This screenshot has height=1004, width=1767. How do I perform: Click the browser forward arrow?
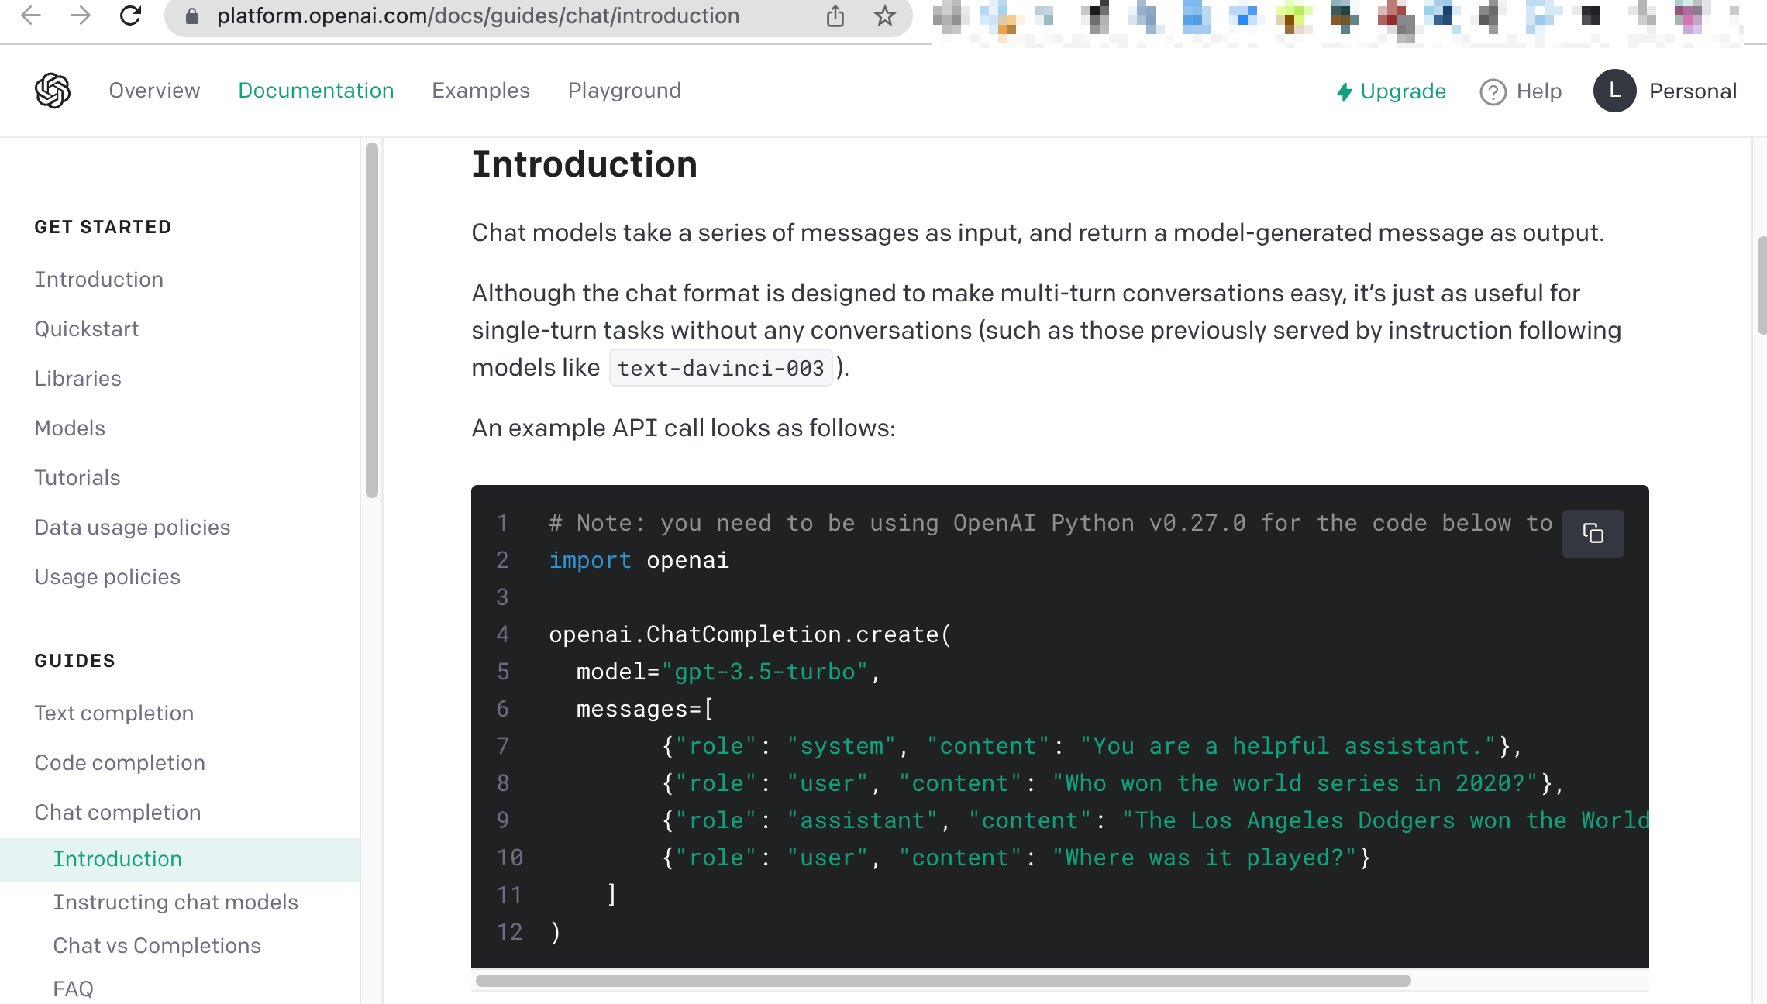point(80,15)
